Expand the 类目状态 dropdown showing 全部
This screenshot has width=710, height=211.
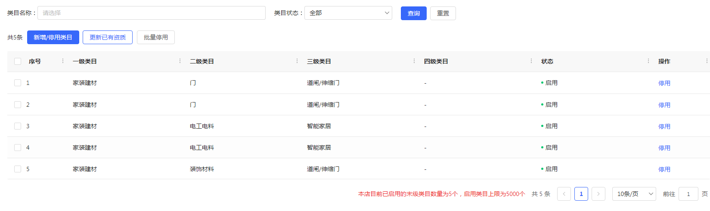348,13
